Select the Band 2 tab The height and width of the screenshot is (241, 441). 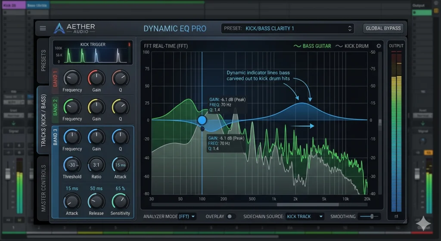[x=55, y=110]
